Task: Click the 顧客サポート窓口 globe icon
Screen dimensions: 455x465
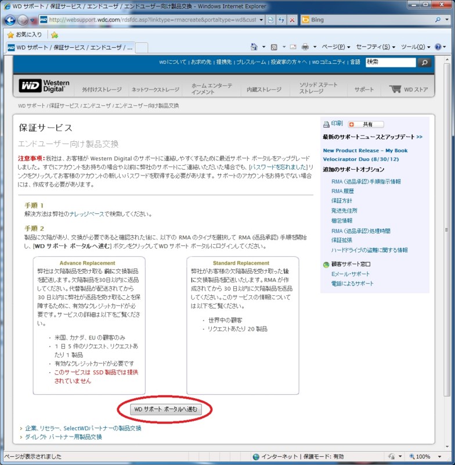Action: (x=326, y=264)
